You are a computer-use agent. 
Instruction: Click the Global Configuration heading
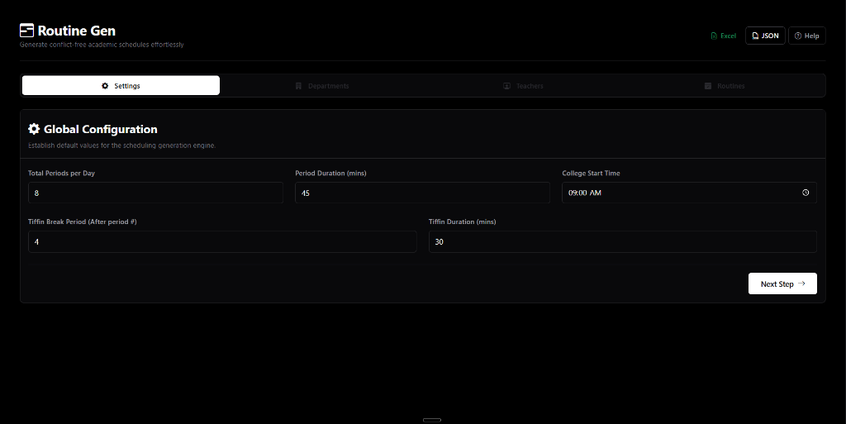[100, 129]
